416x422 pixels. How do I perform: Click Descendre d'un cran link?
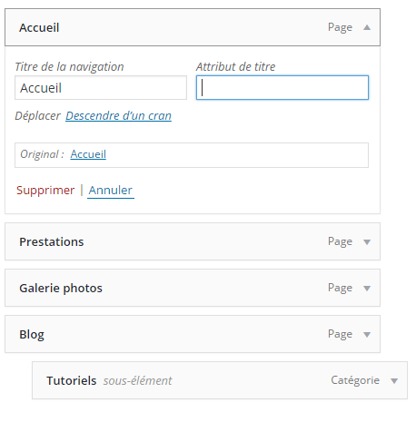coord(118,116)
